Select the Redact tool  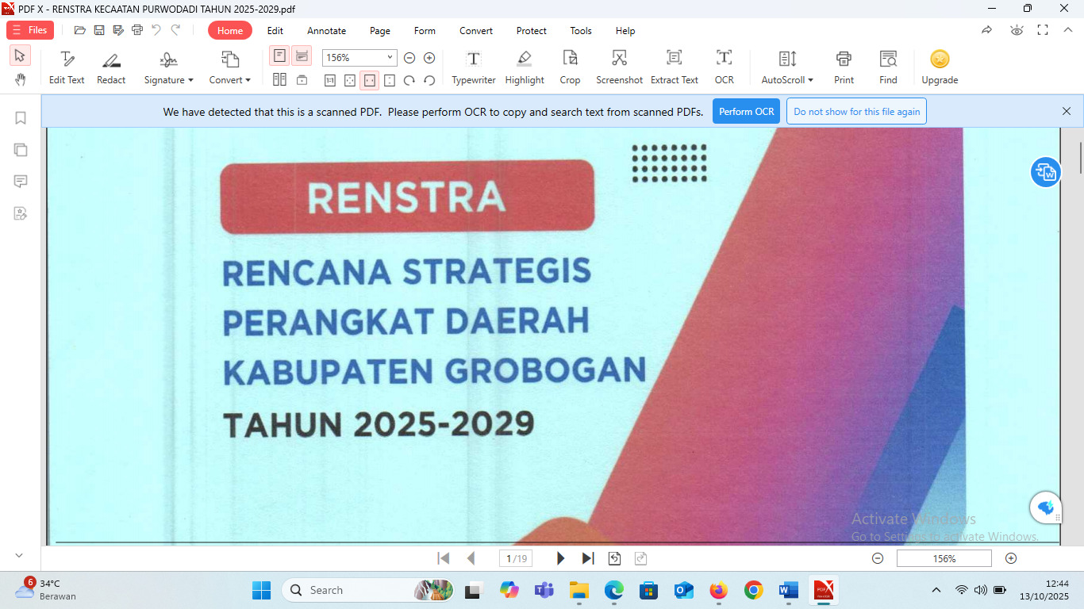[x=111, y=67]
